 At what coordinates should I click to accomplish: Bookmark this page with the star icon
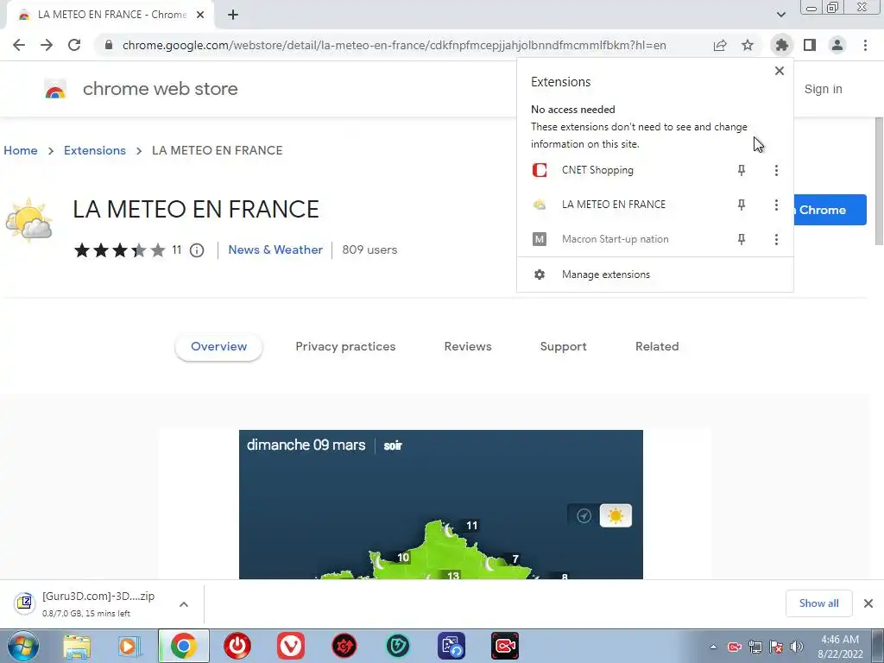click(748, 45)
